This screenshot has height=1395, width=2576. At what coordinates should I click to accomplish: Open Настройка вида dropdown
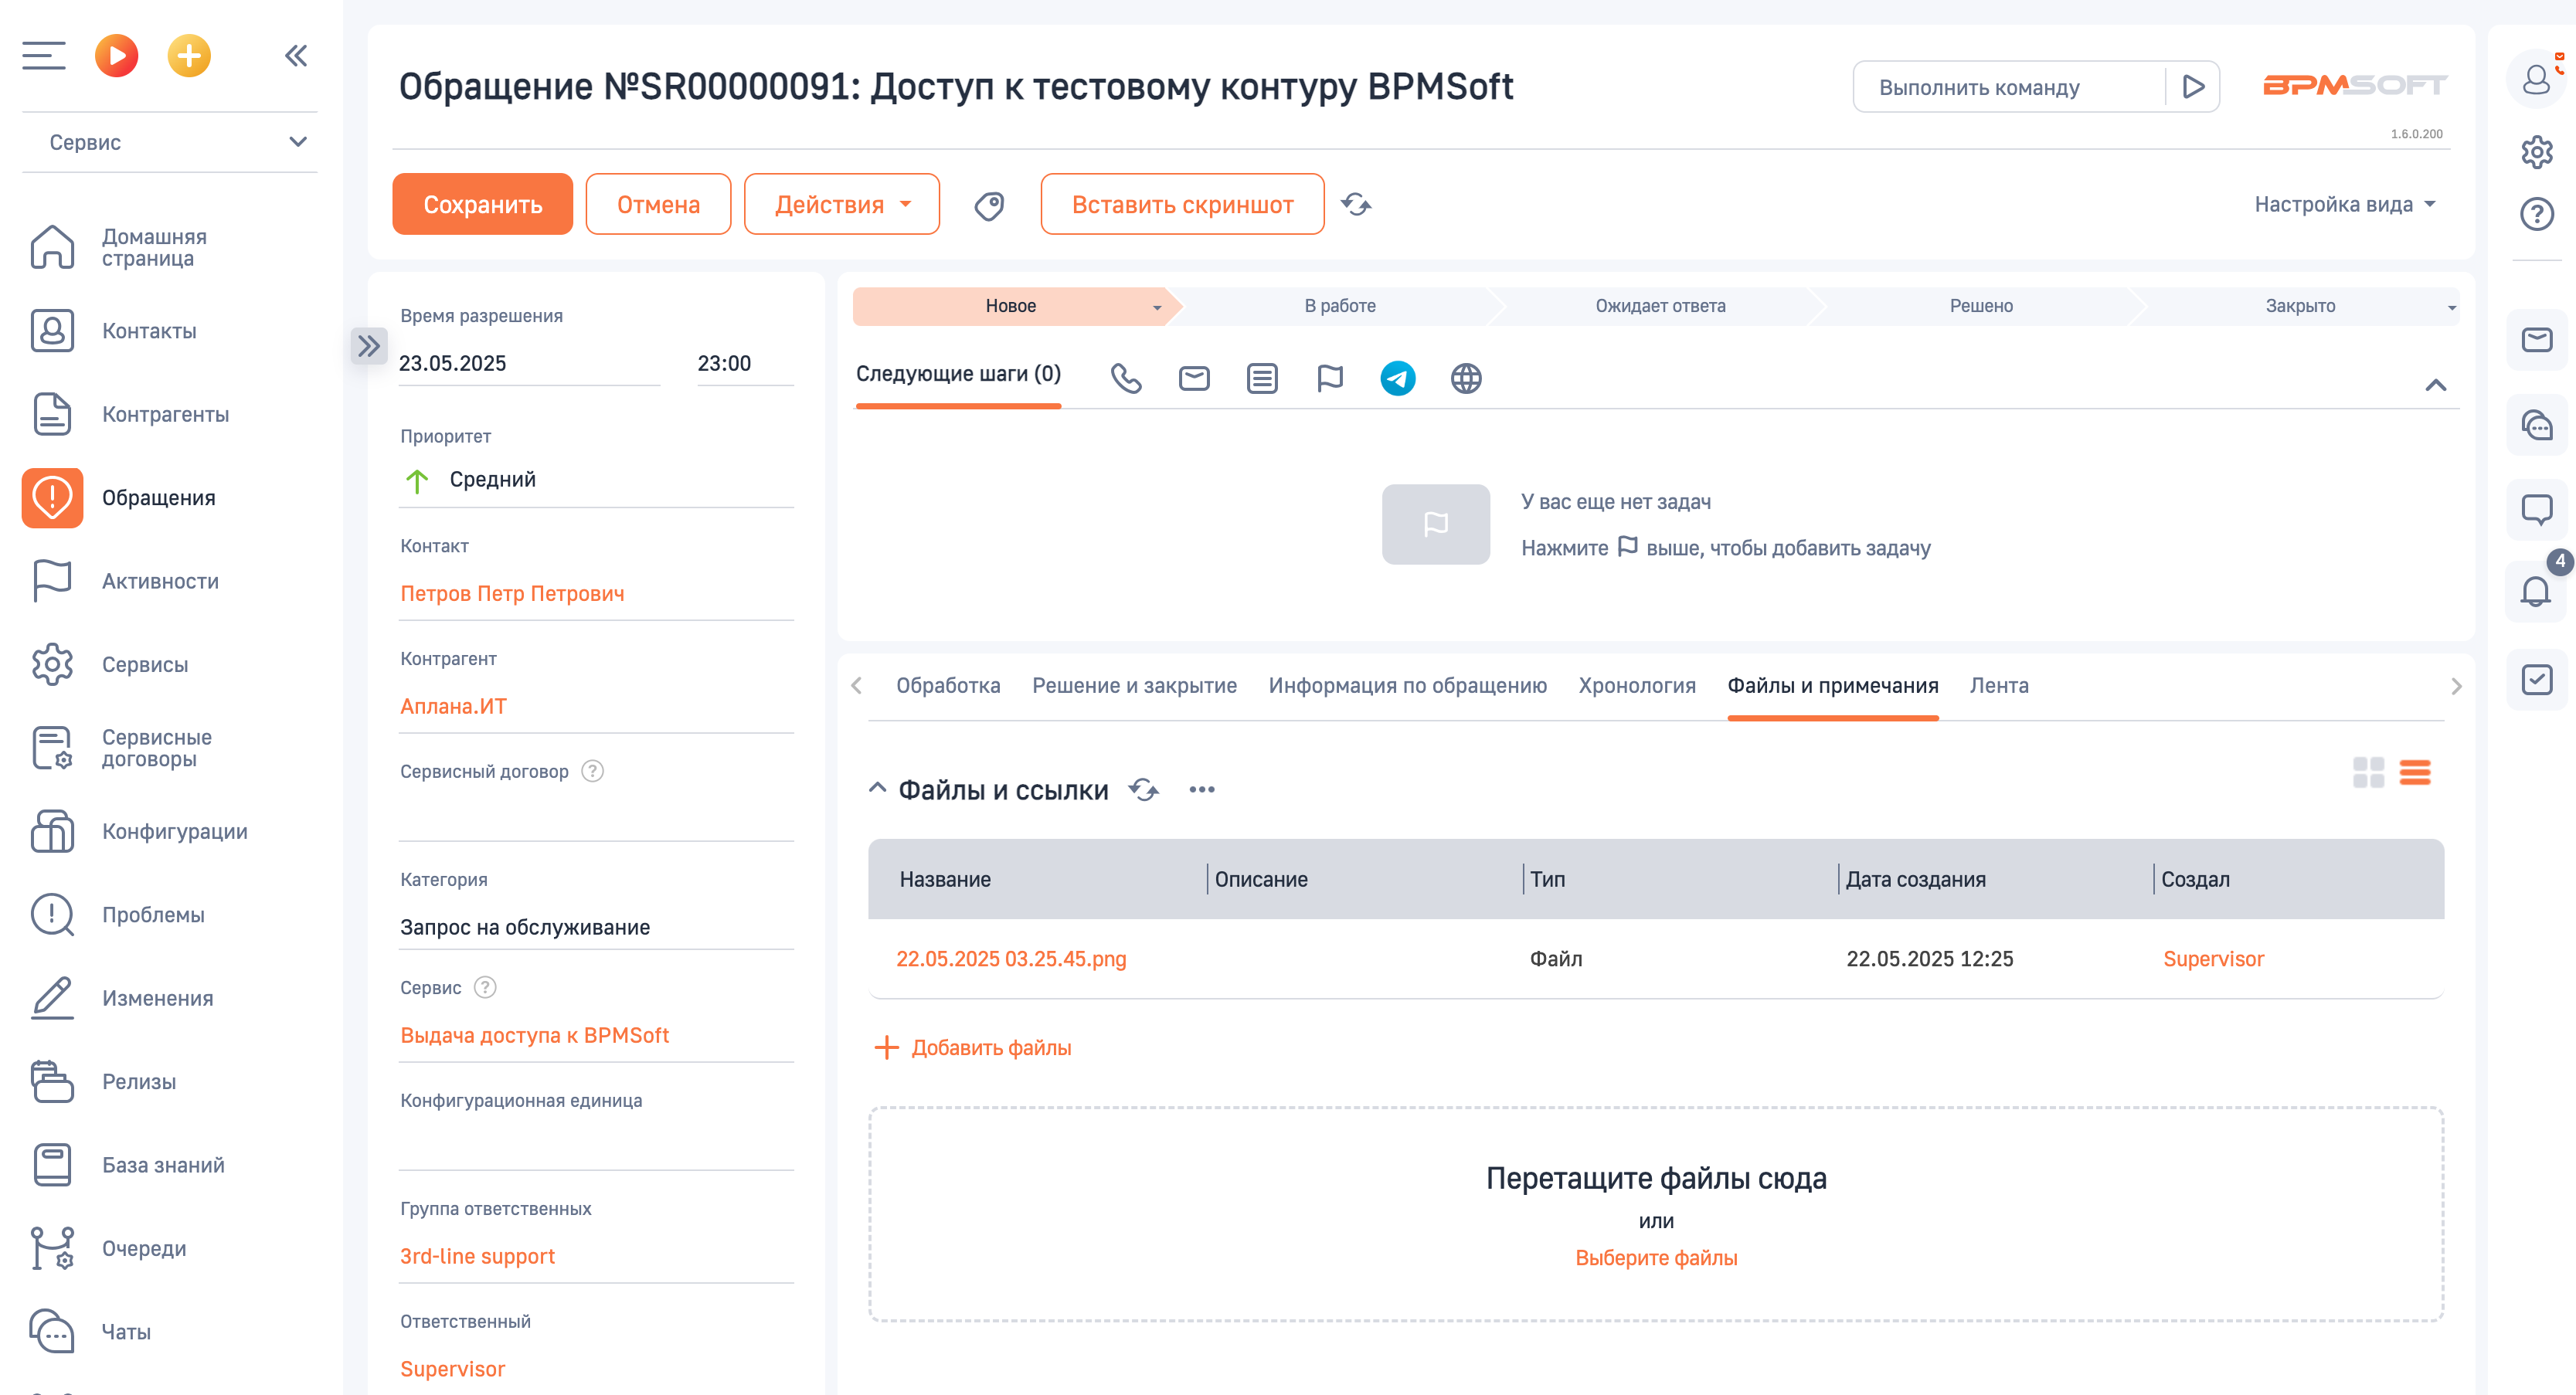(x=2344, y=204)
